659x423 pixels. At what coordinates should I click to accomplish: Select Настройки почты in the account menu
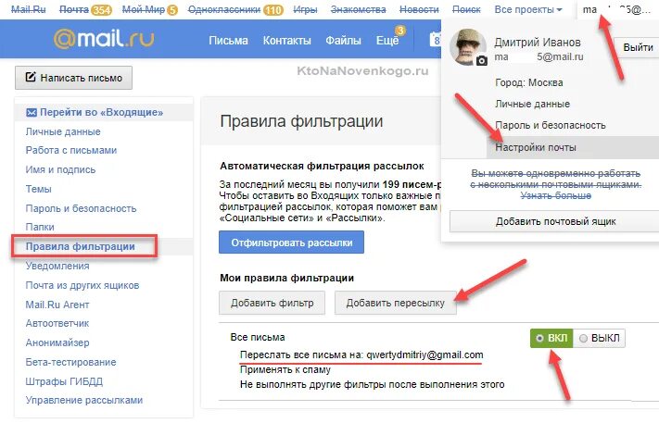pyautogui.click(x=536, y=147)
